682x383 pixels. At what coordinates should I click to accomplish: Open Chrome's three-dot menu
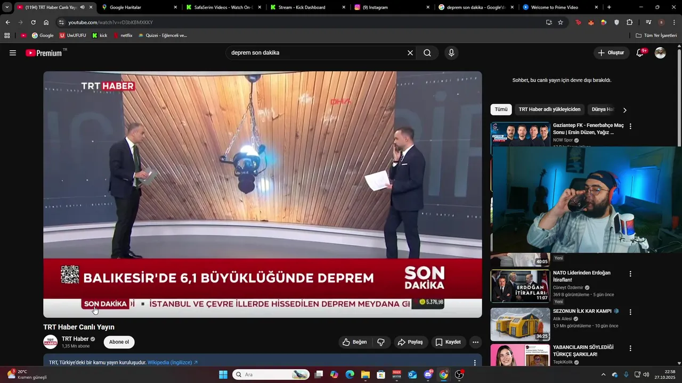(x=675, y=22)
